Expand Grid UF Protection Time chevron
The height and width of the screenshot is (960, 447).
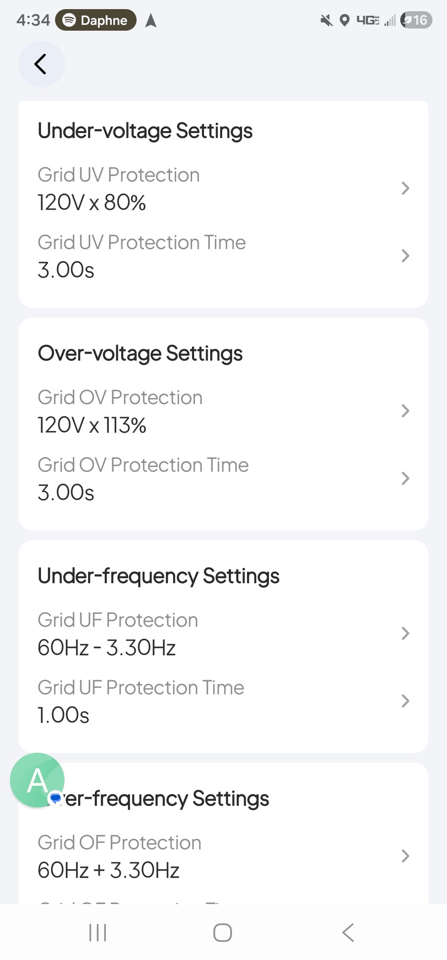pos(405,701)
